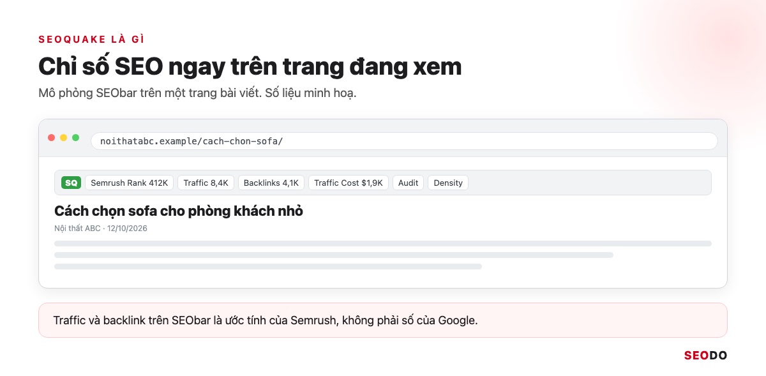The image size is (766, 376).
Task: Click the green SQ SEOquake badge
Action: [x=71, y=183]
